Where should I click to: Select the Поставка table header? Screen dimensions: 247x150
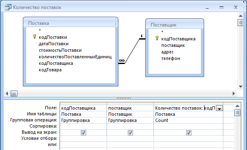[x=71, y=23]
